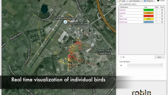
Task: Enable the alarm for Small bird
Action: click(156, 10)
